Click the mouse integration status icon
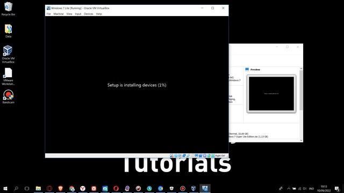344x193 pixels. tap(209, 155)
